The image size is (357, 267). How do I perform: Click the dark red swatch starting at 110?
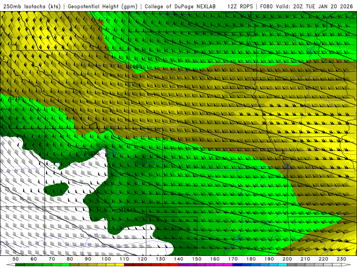tap(129, 265)
